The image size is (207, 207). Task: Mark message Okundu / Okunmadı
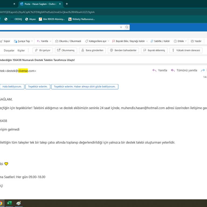(x=68, y=41)
